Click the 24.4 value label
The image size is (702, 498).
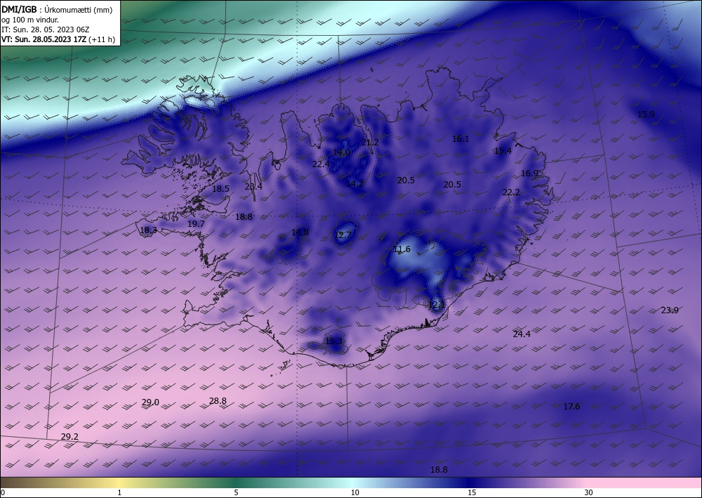tap(522, 334)
